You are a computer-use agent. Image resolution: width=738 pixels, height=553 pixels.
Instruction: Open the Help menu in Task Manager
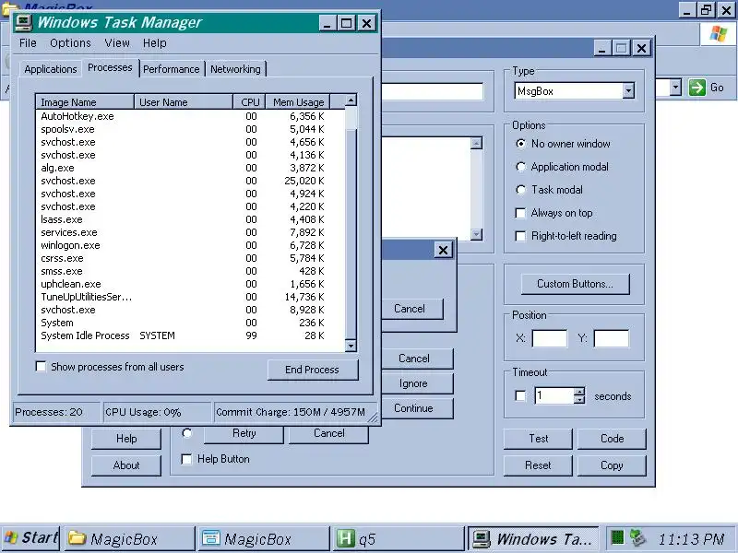(x=154, y=43)
